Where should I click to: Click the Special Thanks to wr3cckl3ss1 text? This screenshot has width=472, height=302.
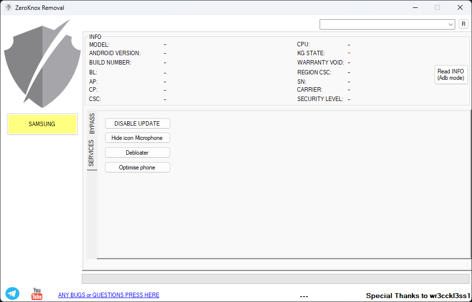[x=417, y=296]
